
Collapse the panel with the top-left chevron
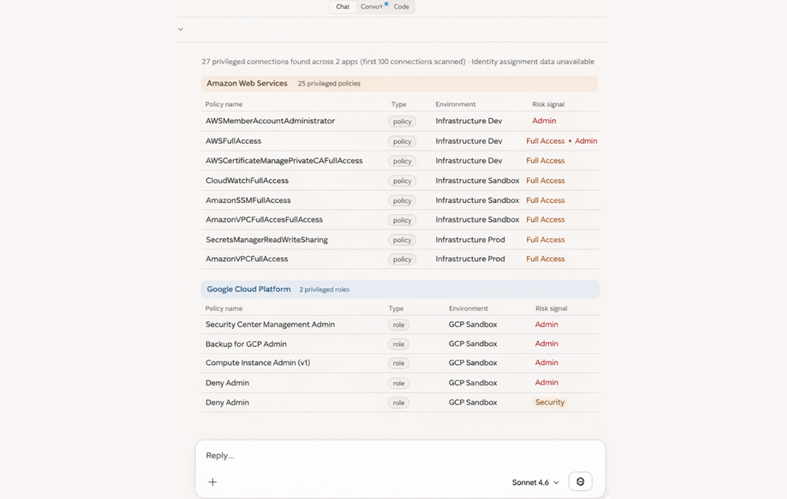(180, 29)
